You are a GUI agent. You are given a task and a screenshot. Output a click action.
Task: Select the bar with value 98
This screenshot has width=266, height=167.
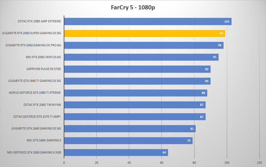[144, 45]
